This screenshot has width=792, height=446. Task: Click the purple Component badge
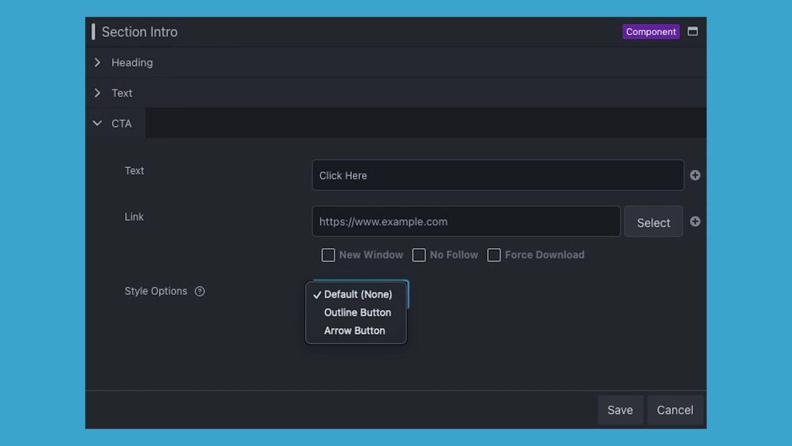click(651, 31)
